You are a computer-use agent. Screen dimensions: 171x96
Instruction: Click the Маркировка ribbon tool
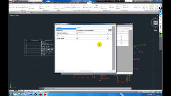(49, 7)
